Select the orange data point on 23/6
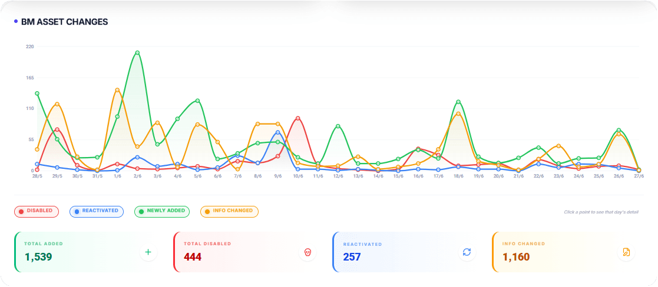This screenshot has height=287, width=658. [x=558, y=146]
